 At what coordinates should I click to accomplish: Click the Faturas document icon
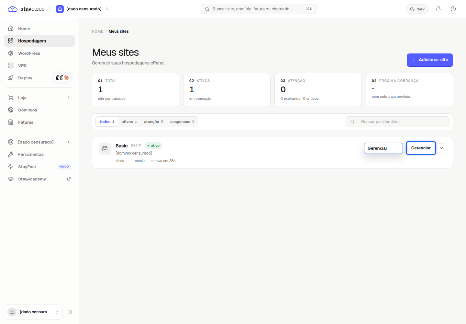[x=11, y=122]
